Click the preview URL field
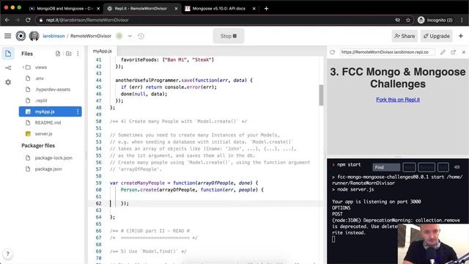 coord(387,52)
